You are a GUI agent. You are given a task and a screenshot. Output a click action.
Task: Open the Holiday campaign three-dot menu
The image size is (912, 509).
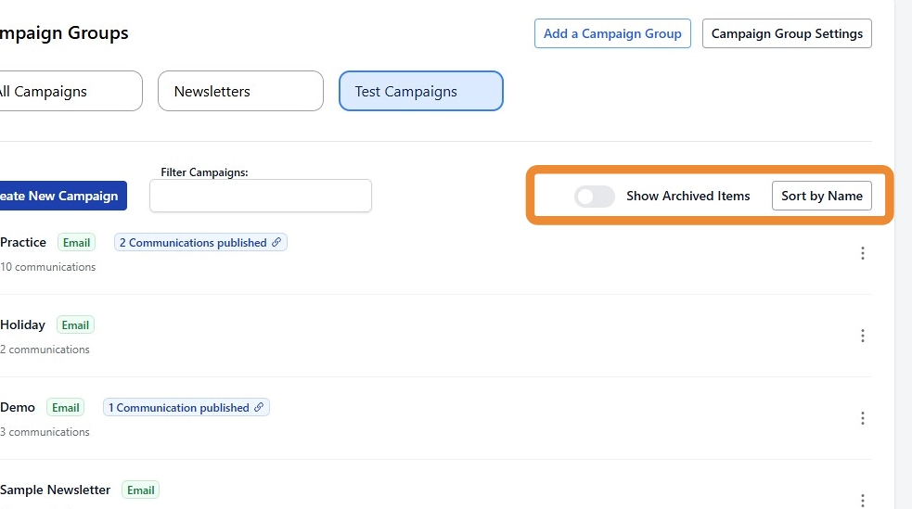(x=862, y=336)
